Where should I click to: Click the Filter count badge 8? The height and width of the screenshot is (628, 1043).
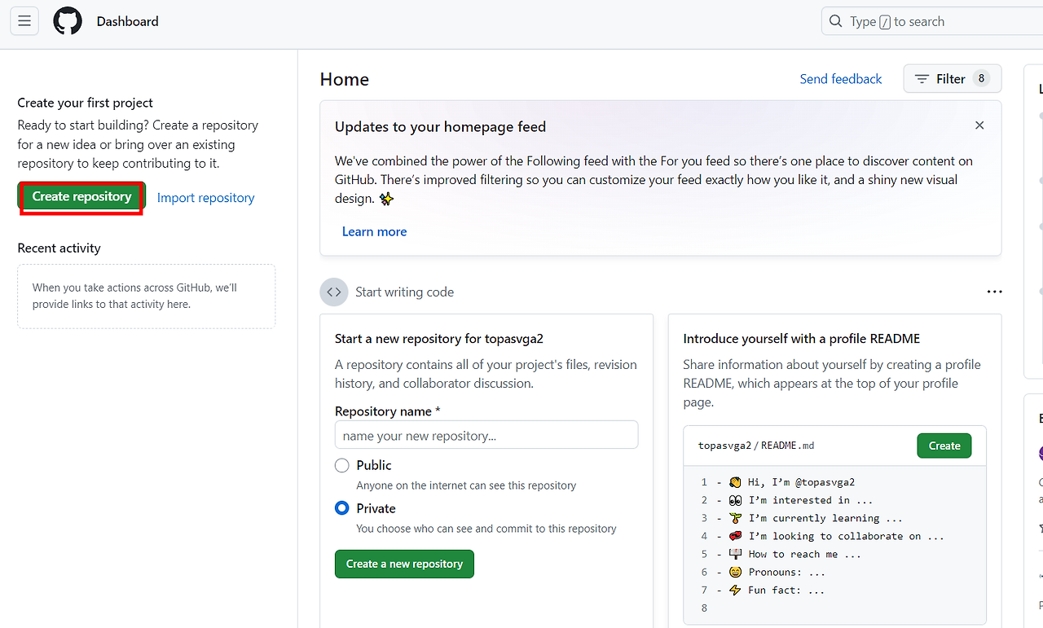981,78
